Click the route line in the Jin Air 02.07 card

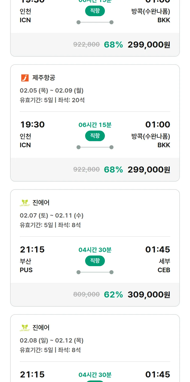coord(95,272)
